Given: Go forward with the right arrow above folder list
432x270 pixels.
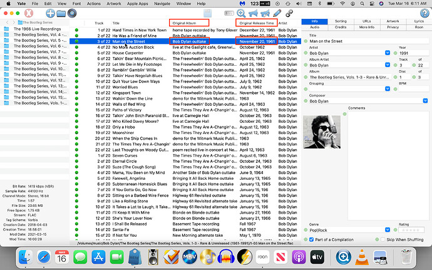Looking at the screenshot, I should click(x=14, y=23).
